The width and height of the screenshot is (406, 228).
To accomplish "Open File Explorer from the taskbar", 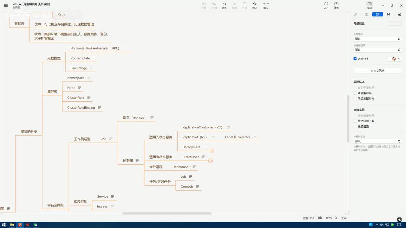I will 12,225.
